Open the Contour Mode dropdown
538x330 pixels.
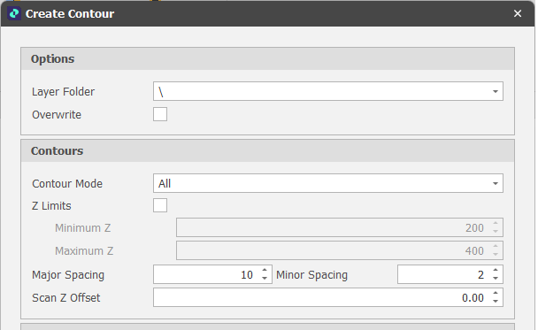(x=496, y=183)
